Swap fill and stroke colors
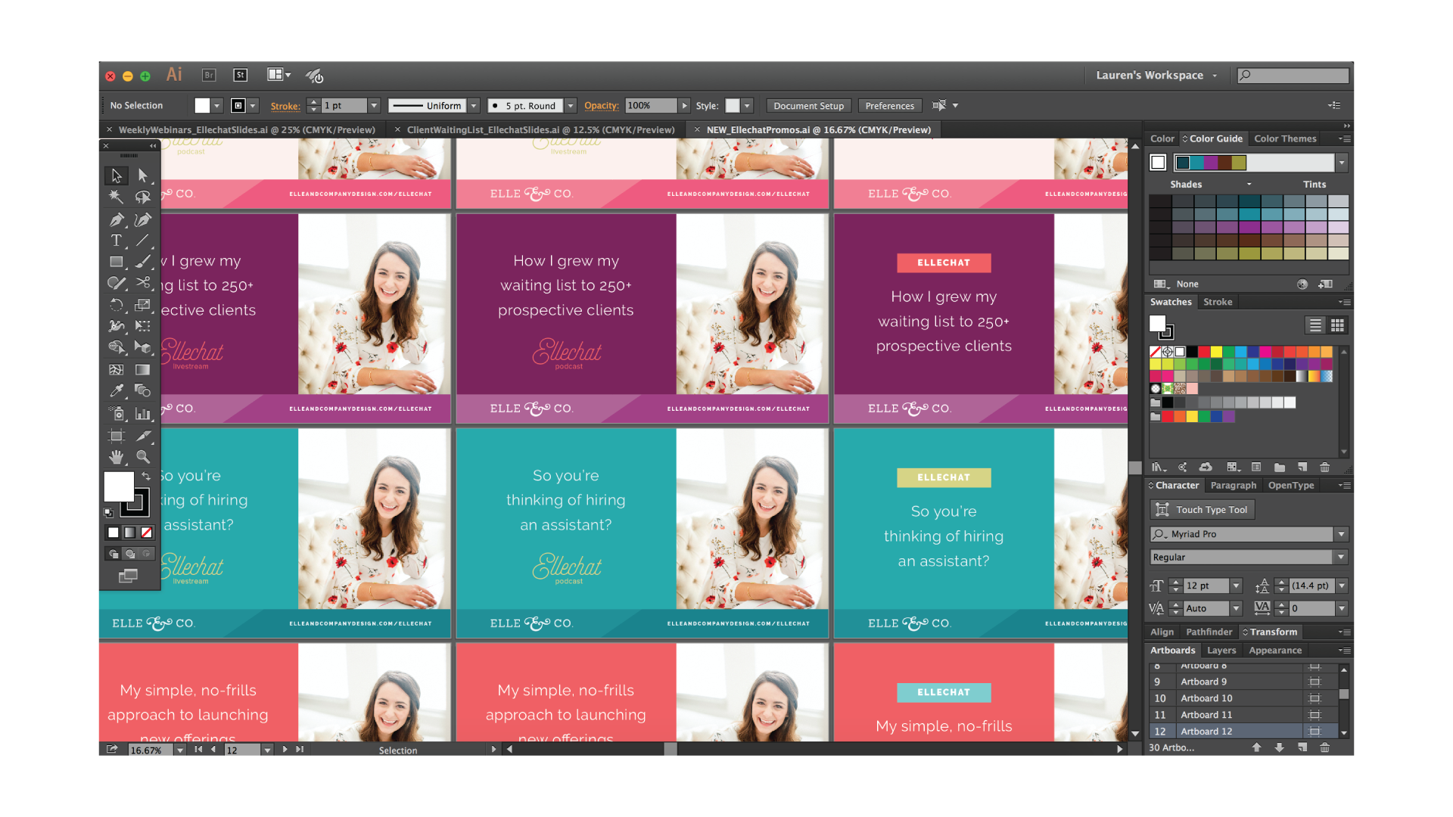 146,477
